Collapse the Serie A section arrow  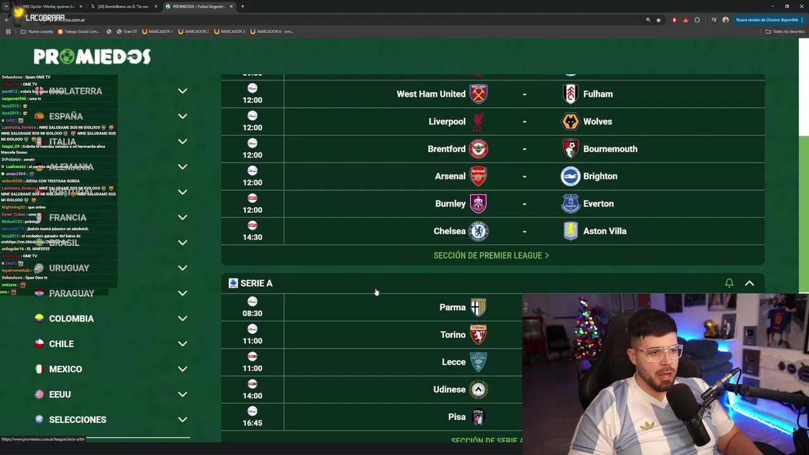(750, 283)
